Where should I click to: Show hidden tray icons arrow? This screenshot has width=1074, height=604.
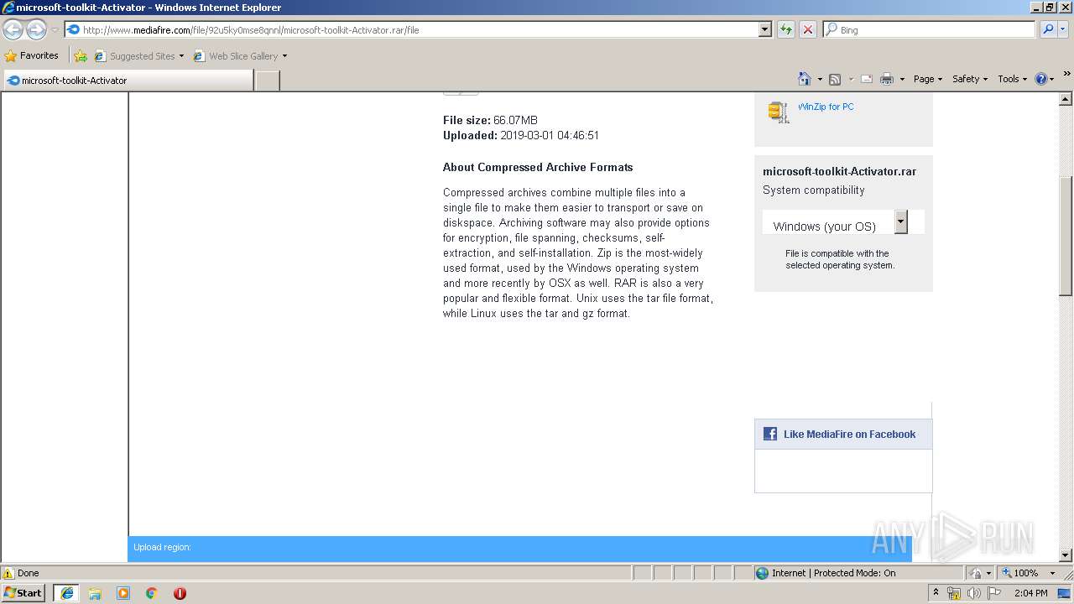(936, 593)
